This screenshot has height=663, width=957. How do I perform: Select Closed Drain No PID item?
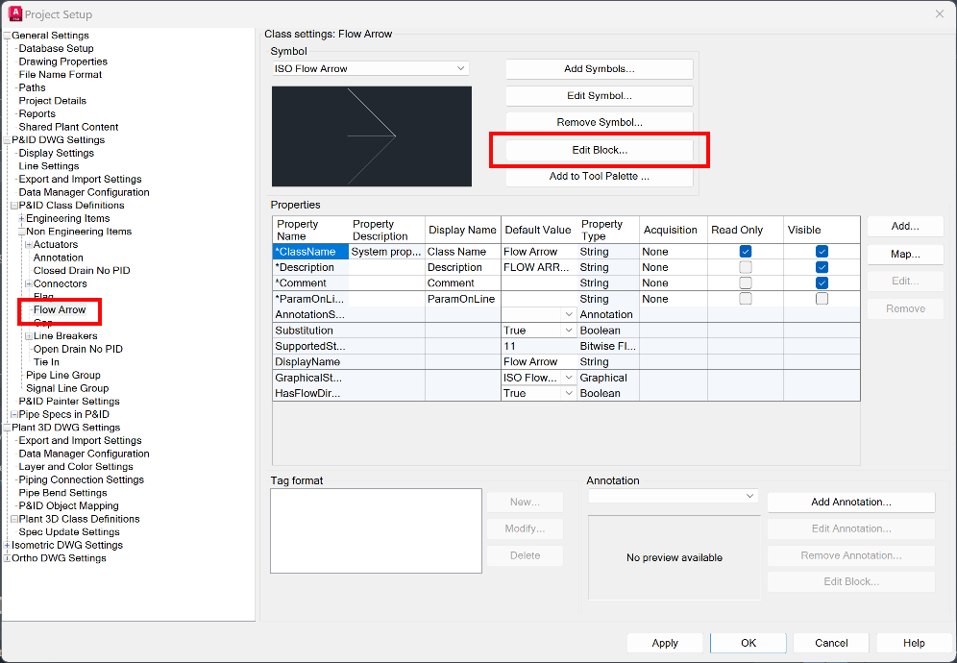click(81, 270)
